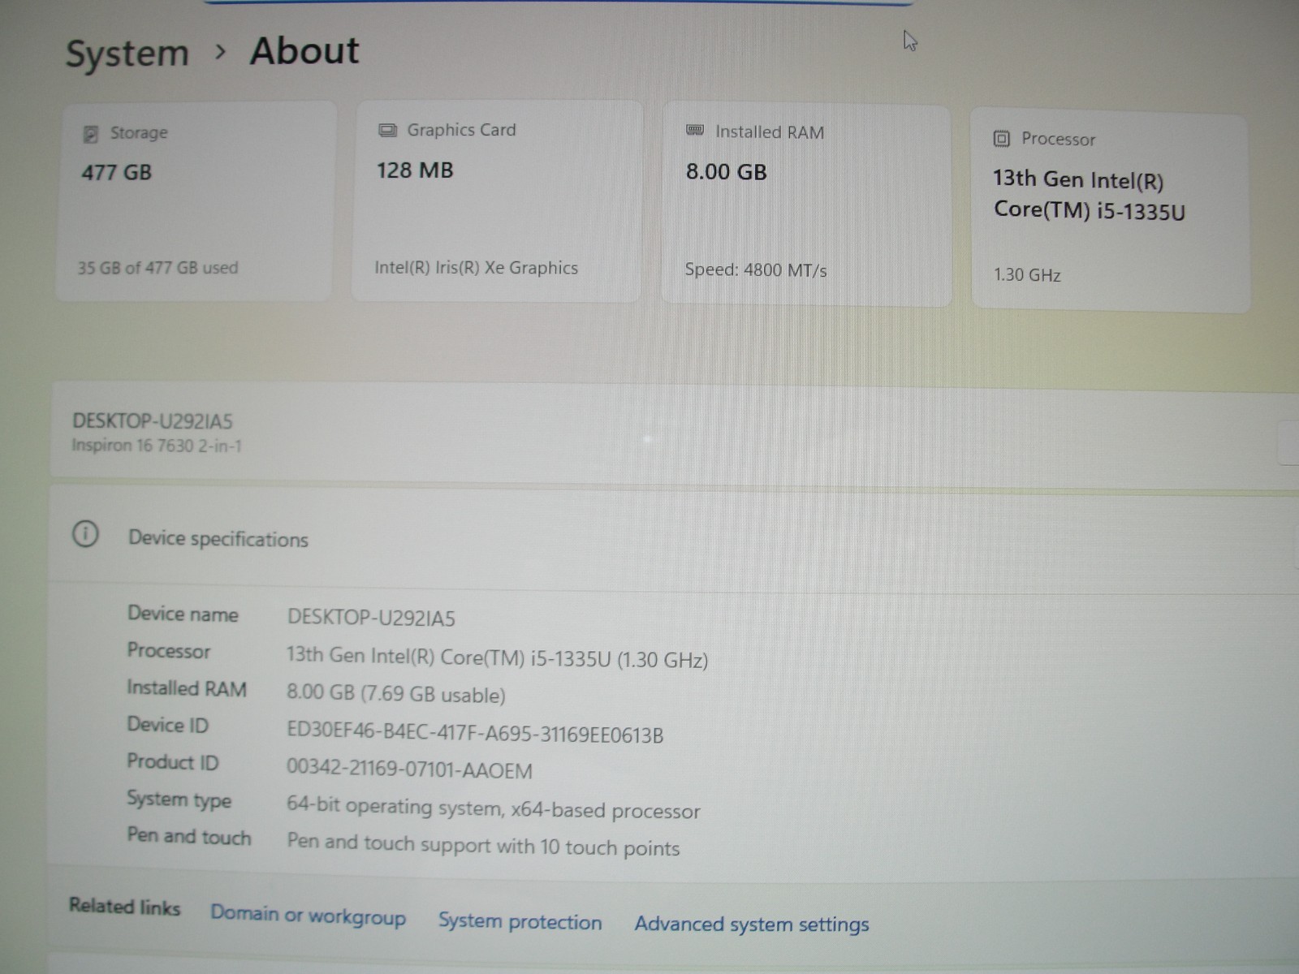
Task: Click the DESKTOP-U292IA5 heading text
Action: pos(153,421)
